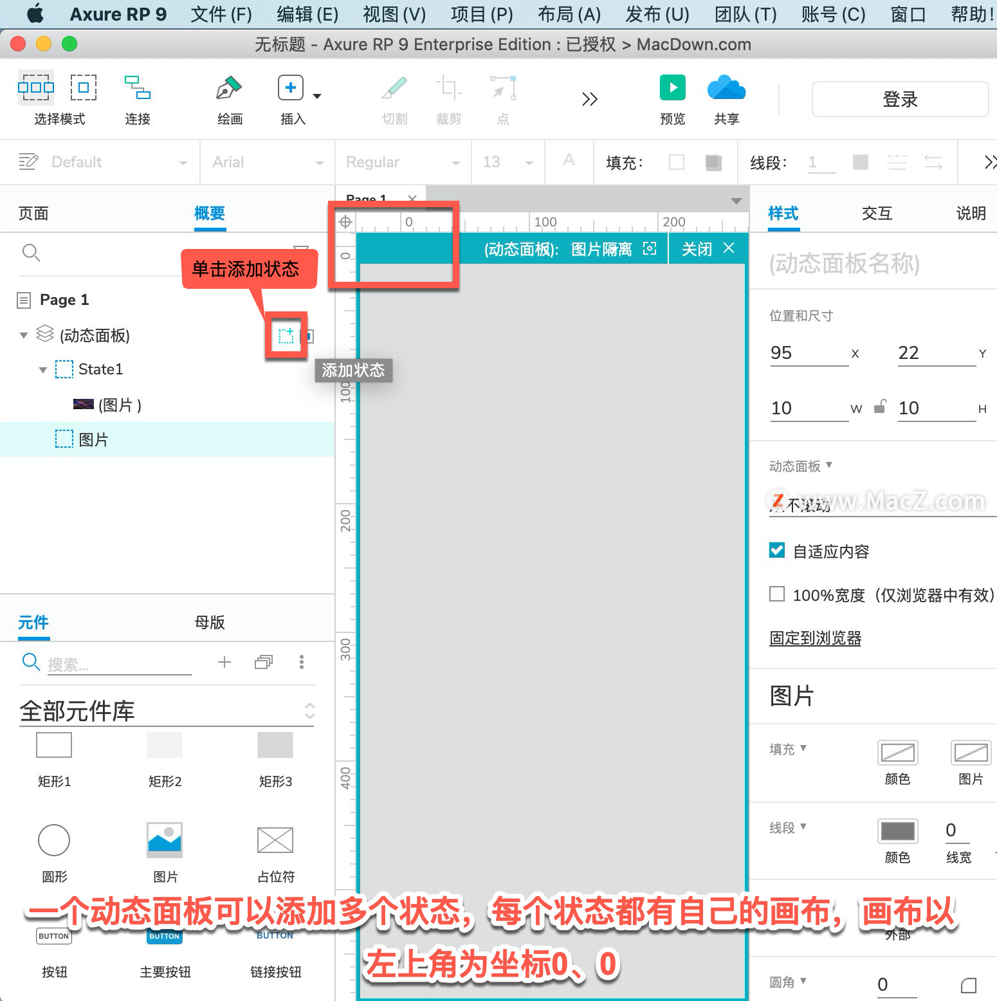Open the Publish menu
The height and width of the screenshot is (1001, 997).
(657, 14)
